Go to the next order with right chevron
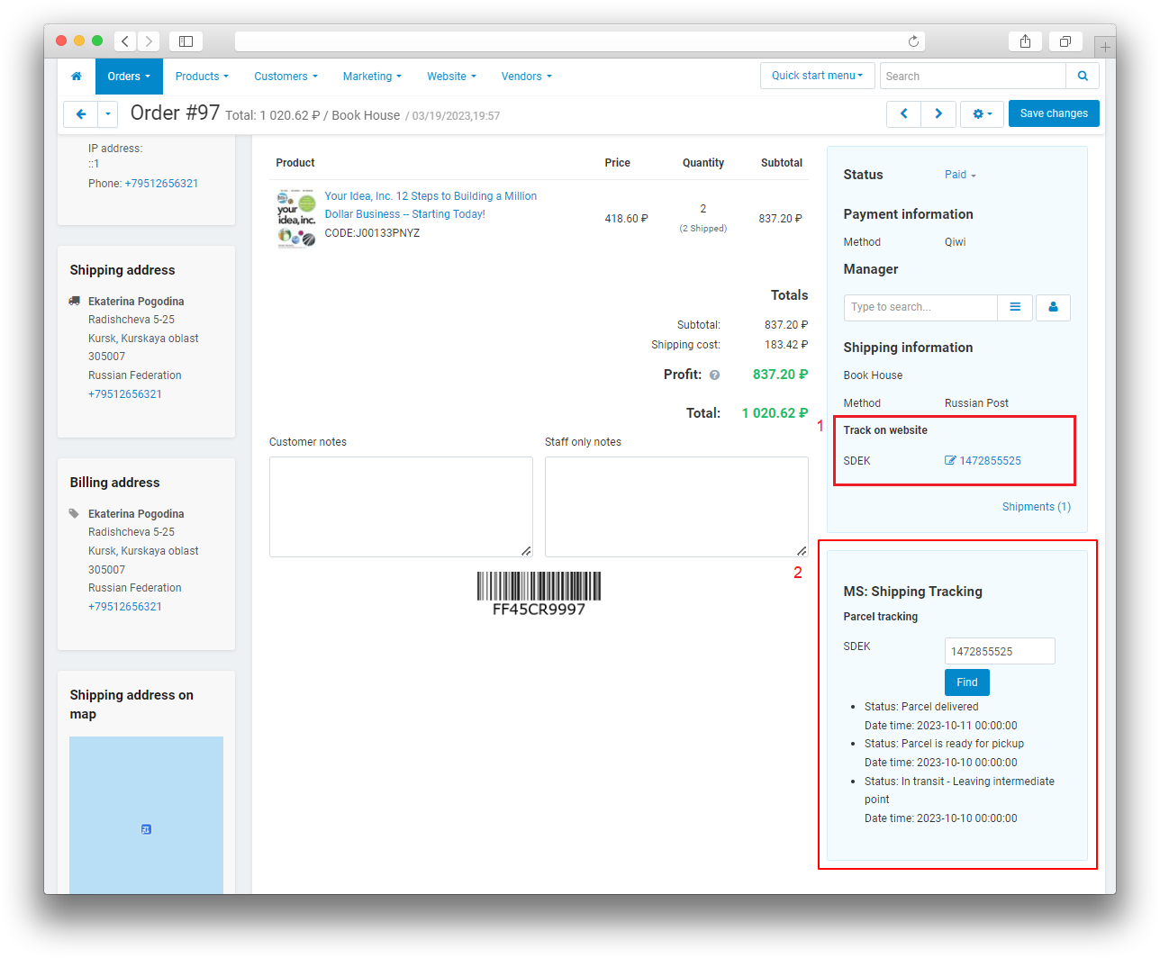The height and width of the screenshot is (958, 1160). (x=938, y=113)
